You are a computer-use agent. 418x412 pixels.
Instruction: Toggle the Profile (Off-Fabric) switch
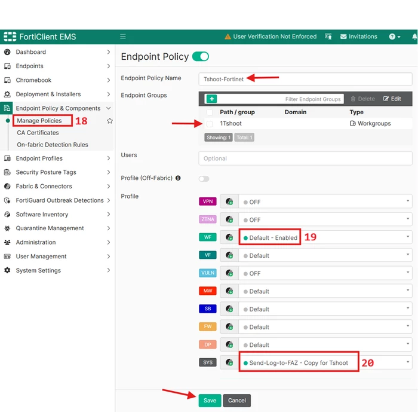[x=204, y=179]
